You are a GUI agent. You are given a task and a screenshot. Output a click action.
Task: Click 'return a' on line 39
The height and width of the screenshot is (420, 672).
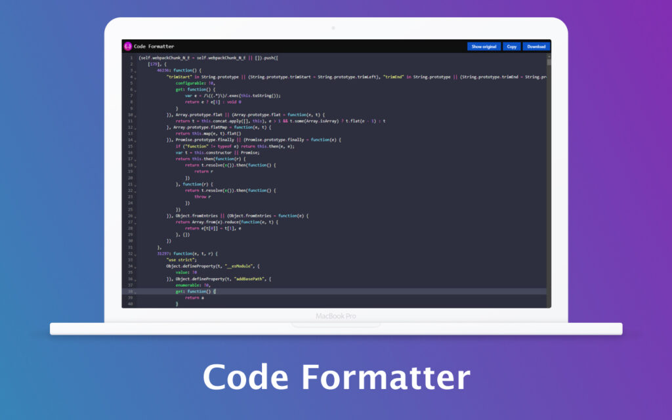tap(194, 297)
